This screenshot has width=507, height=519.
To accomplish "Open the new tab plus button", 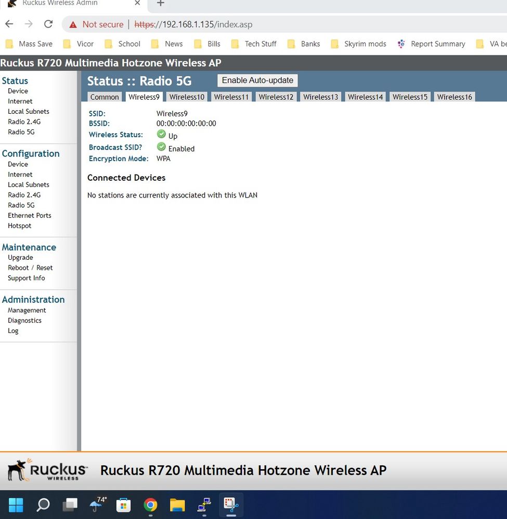I will click(161, 4).
